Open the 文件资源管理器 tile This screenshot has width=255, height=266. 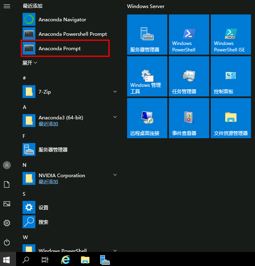pyautogui.click(x=231, y=118)
